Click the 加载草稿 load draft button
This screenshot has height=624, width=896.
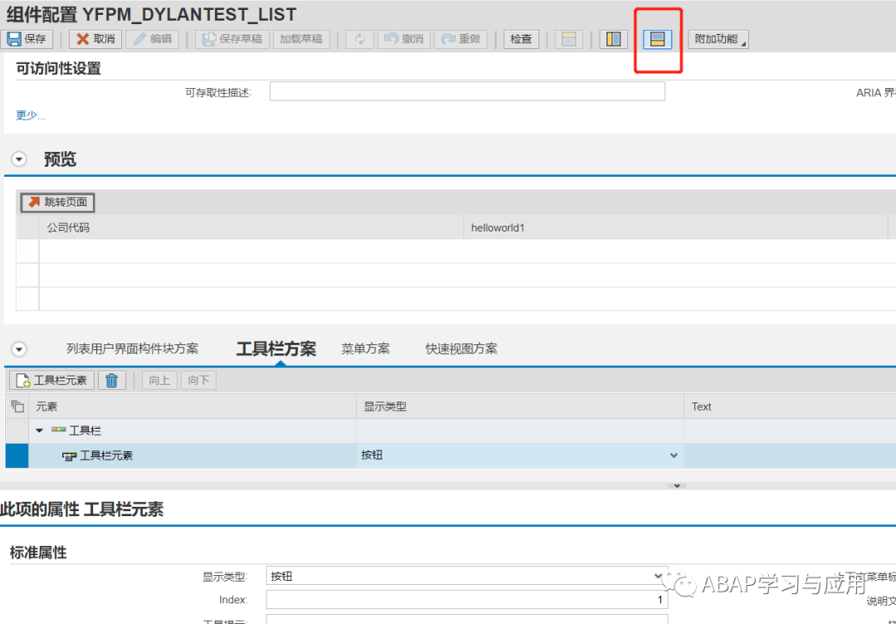301,39
